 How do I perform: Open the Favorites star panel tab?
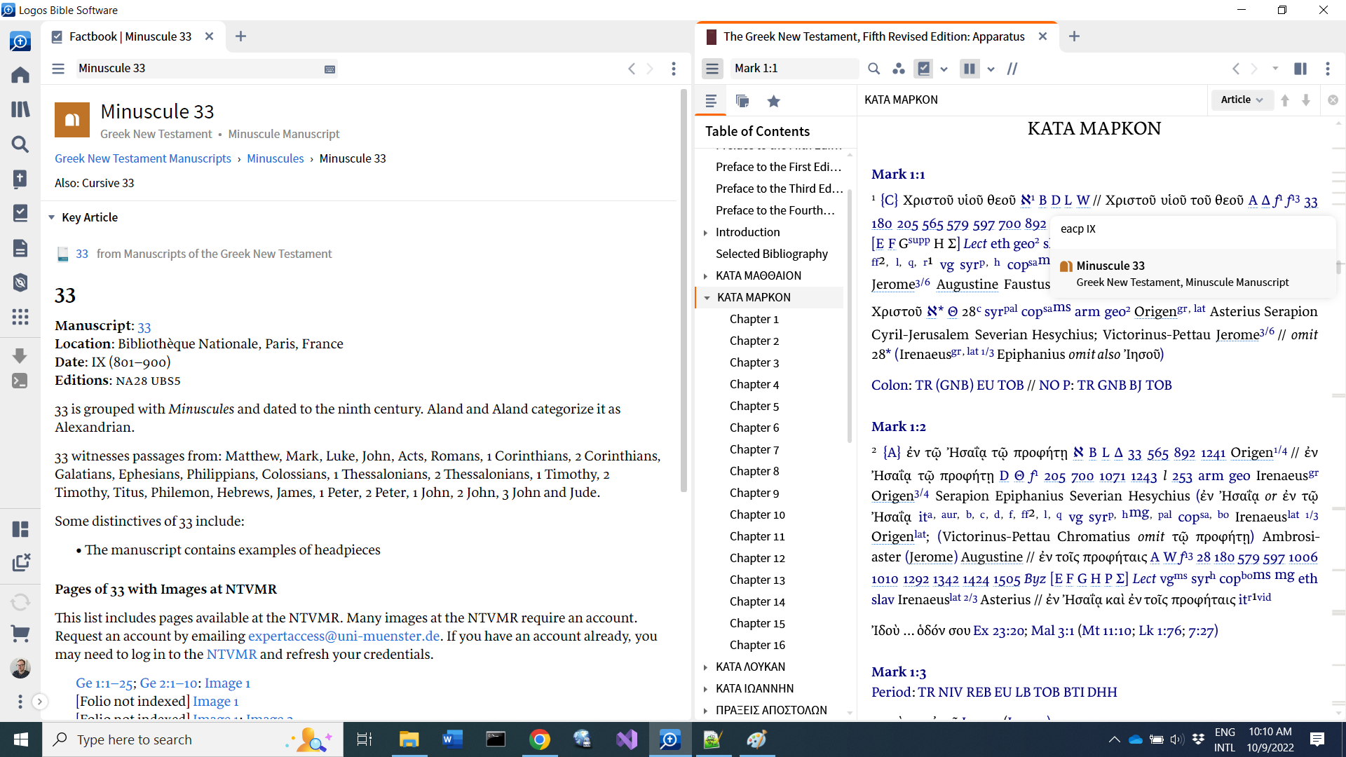point(773,101)
